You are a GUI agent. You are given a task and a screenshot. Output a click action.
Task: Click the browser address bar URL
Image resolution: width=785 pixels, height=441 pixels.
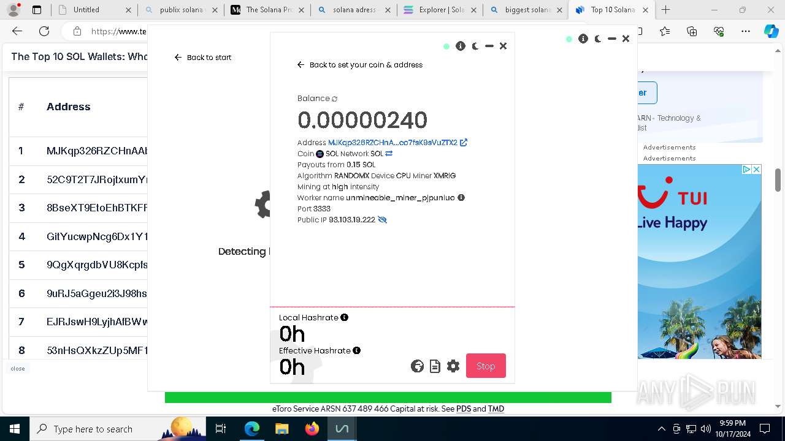click(119, 31)
